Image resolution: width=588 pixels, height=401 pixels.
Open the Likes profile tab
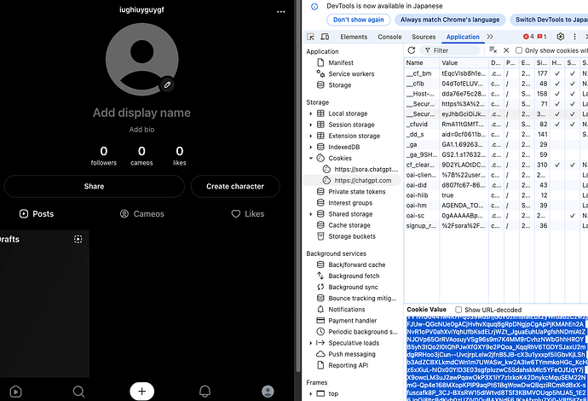click(248, 214)
